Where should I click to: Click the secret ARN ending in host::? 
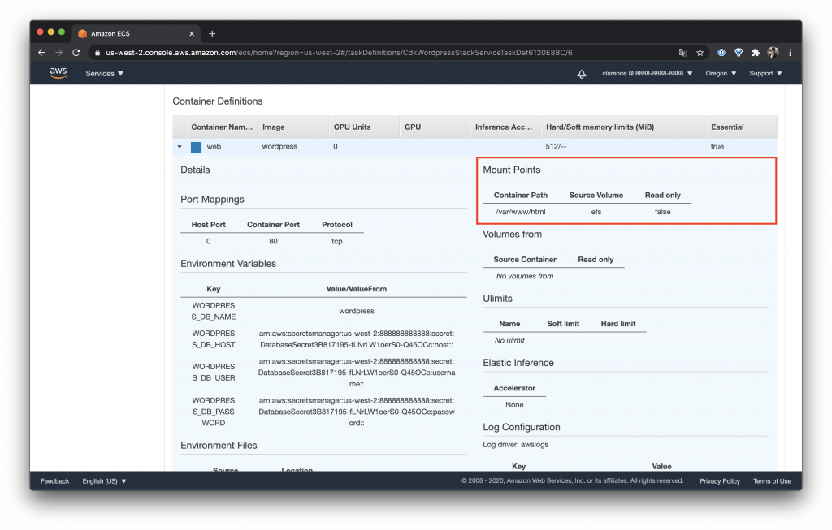tap(357, 339)
